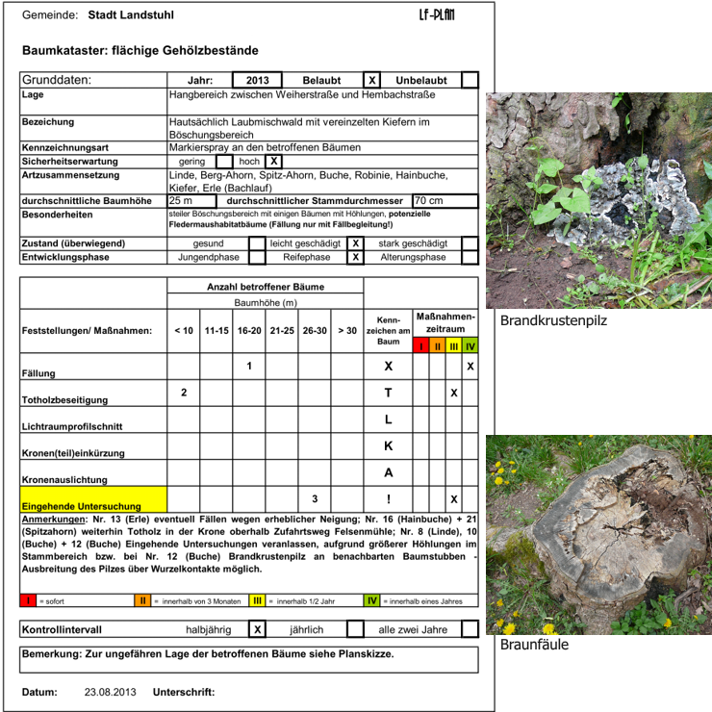The width and height of the screenshot is (712, 712).
Task: Click the Bemerkung box about Planskizze
Action: tap(249, 660)
